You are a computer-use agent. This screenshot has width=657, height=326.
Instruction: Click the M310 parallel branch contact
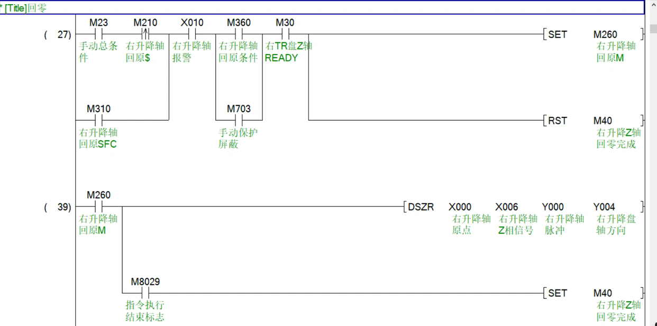pos(98,120)
